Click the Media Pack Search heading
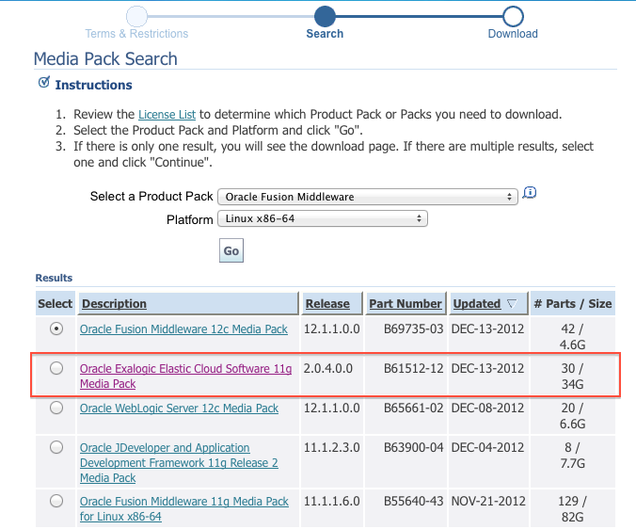The width and height of the screenshot is (636, 529). point(105,58)
